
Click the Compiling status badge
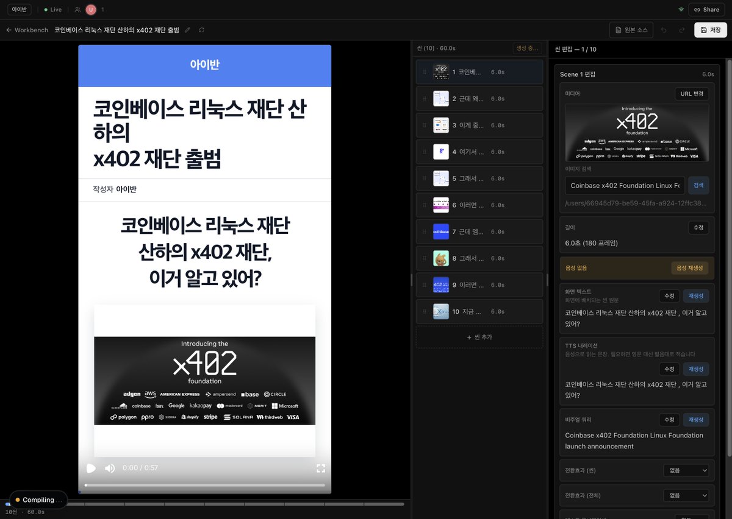(x=38, y=500)
